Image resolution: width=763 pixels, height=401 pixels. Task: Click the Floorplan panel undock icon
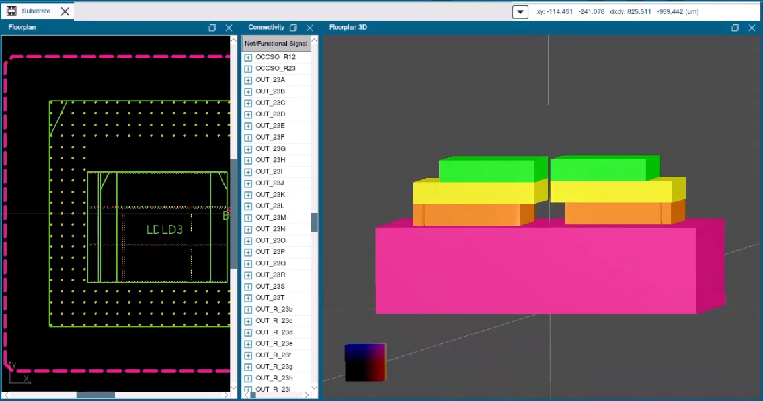212,28
